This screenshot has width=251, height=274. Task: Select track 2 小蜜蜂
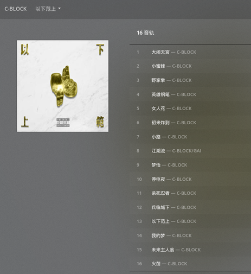tap(190, 66)
